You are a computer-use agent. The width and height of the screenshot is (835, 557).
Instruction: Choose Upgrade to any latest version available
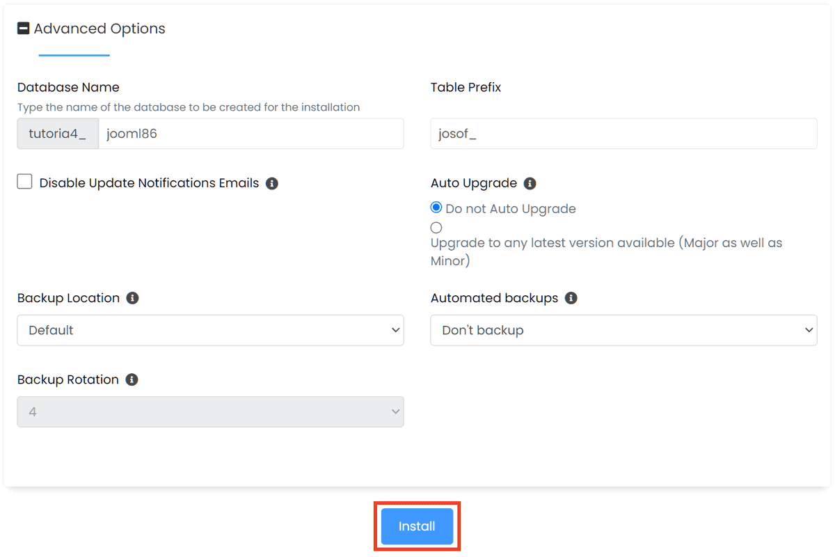[x=436, y=227]
